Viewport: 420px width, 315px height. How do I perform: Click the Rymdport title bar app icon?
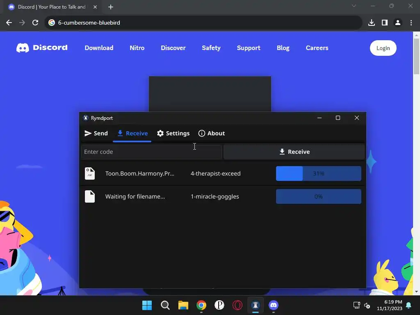click(86, 118)
